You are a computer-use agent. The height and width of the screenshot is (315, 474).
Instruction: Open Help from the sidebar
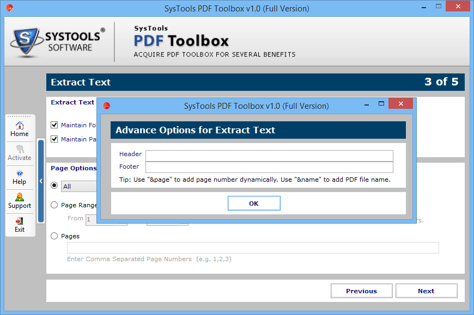coord(20,177)
